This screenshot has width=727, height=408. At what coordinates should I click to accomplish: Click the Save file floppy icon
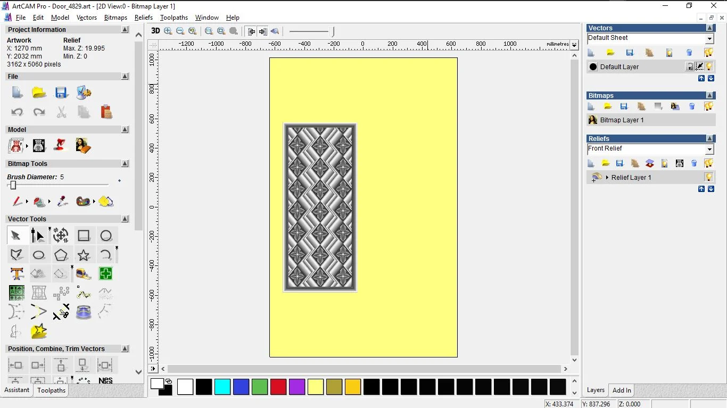tap(61, 93)
